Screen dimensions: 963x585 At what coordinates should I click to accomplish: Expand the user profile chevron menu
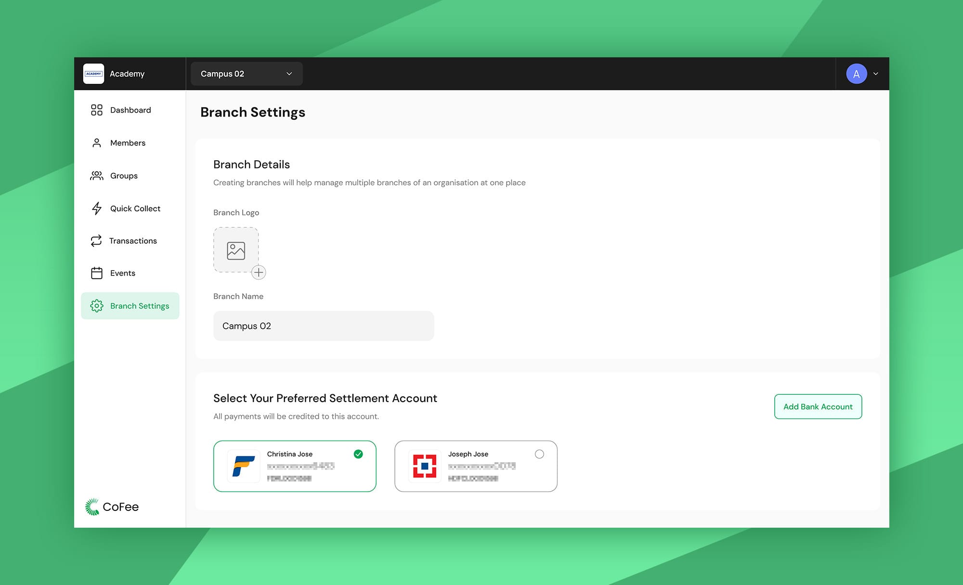pyautogui.click(x=876, y=74)
